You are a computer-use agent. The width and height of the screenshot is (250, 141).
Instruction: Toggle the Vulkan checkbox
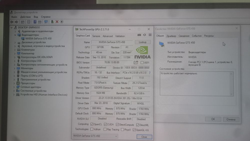[92, 129]
